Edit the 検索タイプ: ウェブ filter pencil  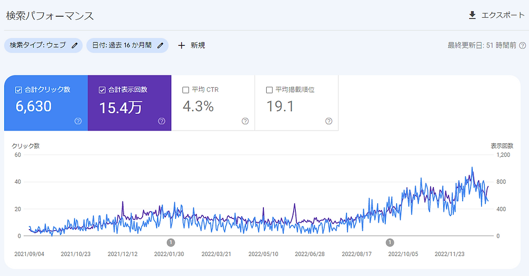click(x=74, y=45)
